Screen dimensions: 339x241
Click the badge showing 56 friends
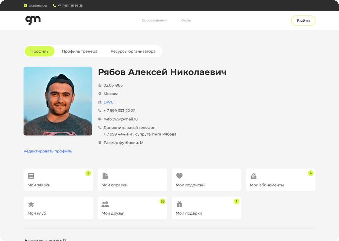coord(162,201)
